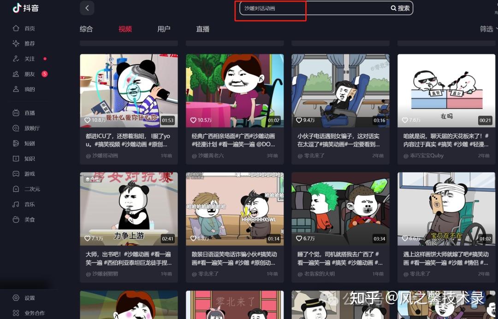
Task: Click the back arrow button
Action: tap(87, 8)
